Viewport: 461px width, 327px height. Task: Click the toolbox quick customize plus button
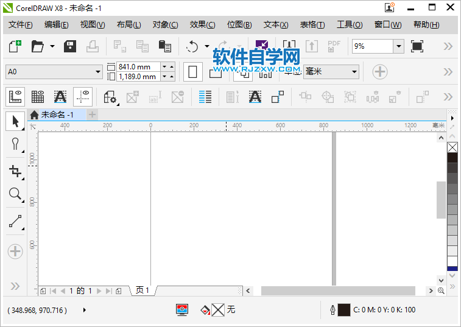(x=15, y=251)
